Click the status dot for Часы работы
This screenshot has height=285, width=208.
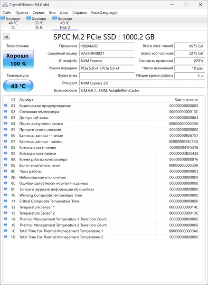(6, 171)
